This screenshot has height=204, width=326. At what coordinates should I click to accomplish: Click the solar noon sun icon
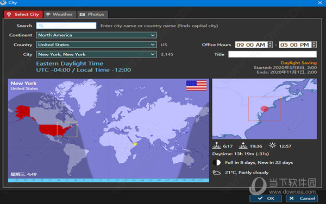point(272,145)
